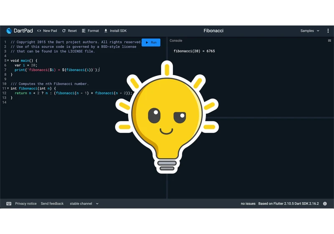Collapse the main() function fold arrow

tap(8, 61)
